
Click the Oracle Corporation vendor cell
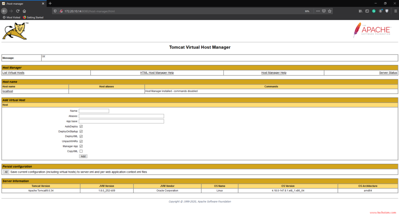(167, 191)
